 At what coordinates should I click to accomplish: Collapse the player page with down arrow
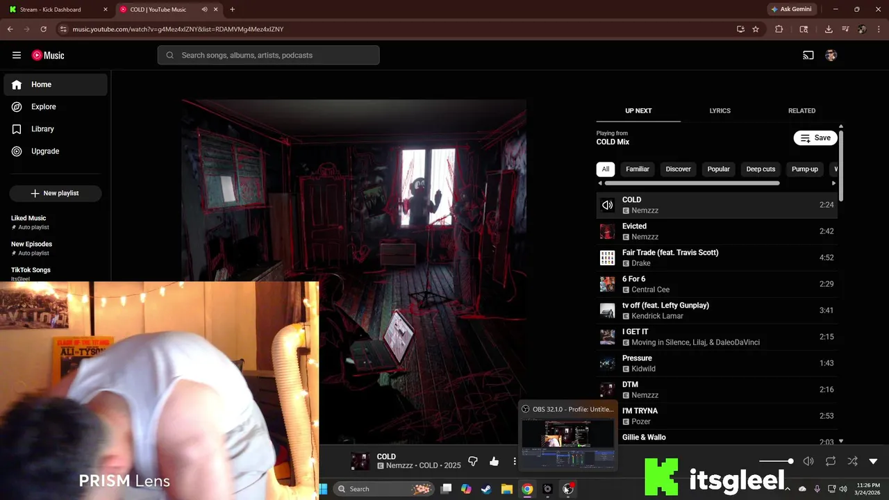873,461
